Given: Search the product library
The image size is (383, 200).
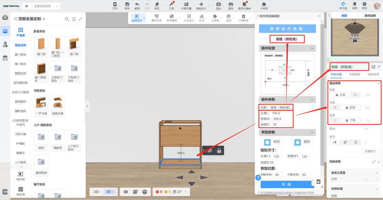Looking at the screenshot, I should click(x=67, y=19).
